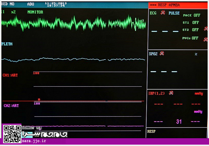Select the x2 ECG gain label

13,12
